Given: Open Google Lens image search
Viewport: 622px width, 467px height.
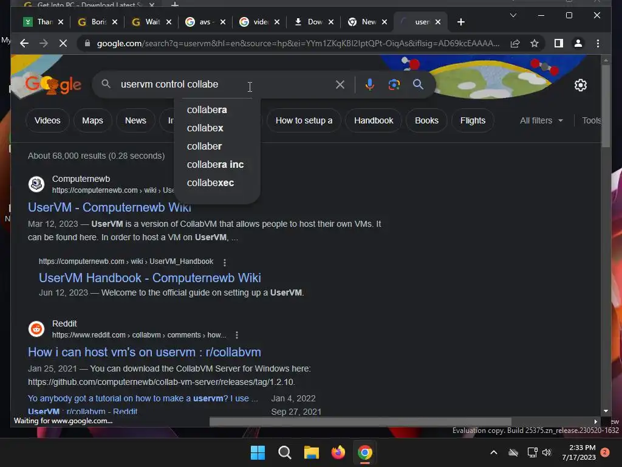Looking at the screenshot, I should (x=394, y=84).
